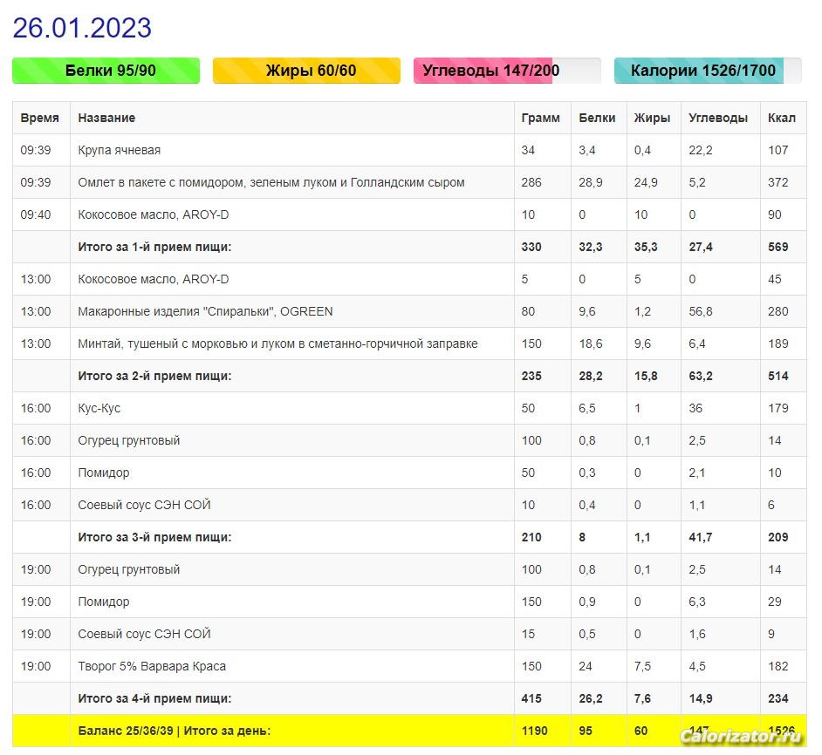Click "Итого за 2-й прием пищи:" label
The height and width of the screenshot is (755, 822).
pyautogui.click(x=154, y=376)
